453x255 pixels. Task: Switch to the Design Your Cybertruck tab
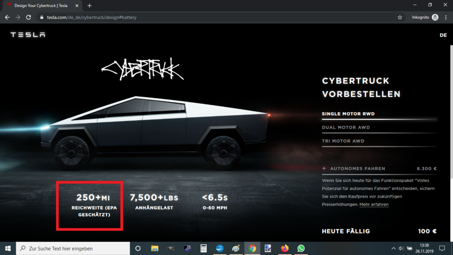click(42, 6)
